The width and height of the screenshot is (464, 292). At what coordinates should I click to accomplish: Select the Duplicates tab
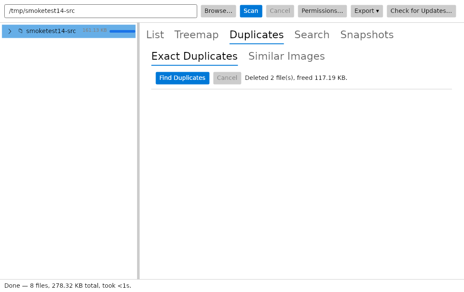[x=256, y=35]
